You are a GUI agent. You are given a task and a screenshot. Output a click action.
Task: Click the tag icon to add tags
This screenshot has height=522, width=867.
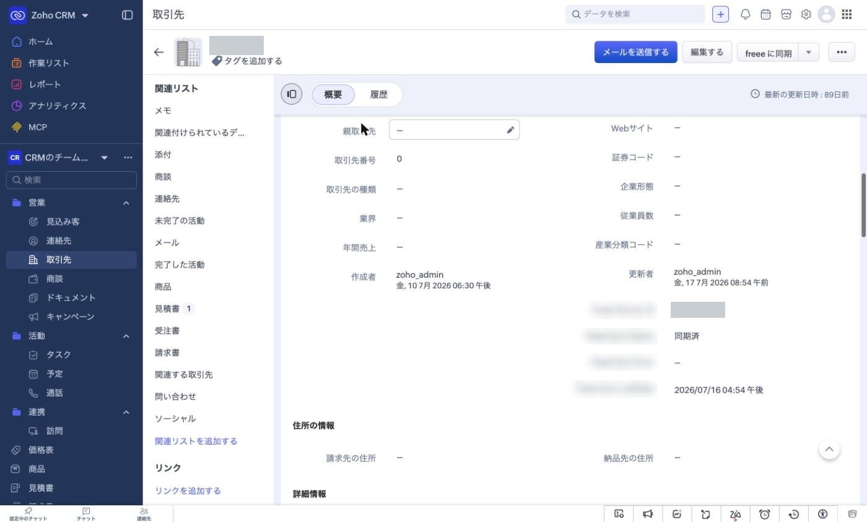[217, 61]
